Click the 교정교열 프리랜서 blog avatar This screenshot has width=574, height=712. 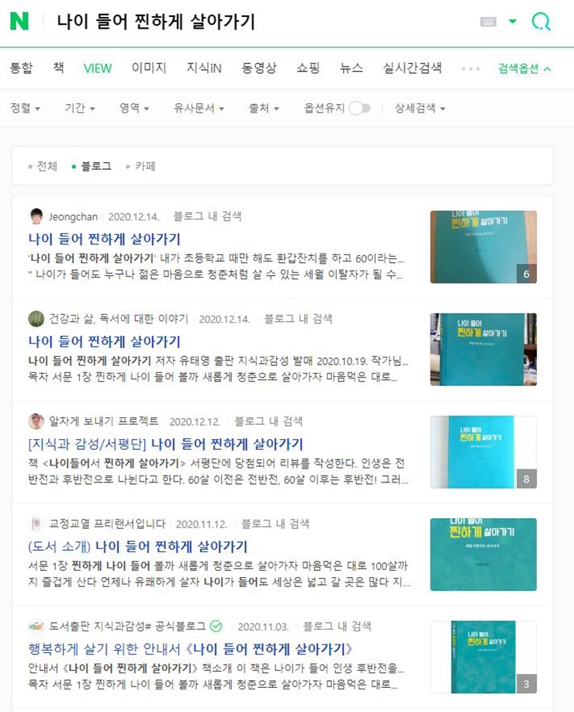tap(36, 524)
